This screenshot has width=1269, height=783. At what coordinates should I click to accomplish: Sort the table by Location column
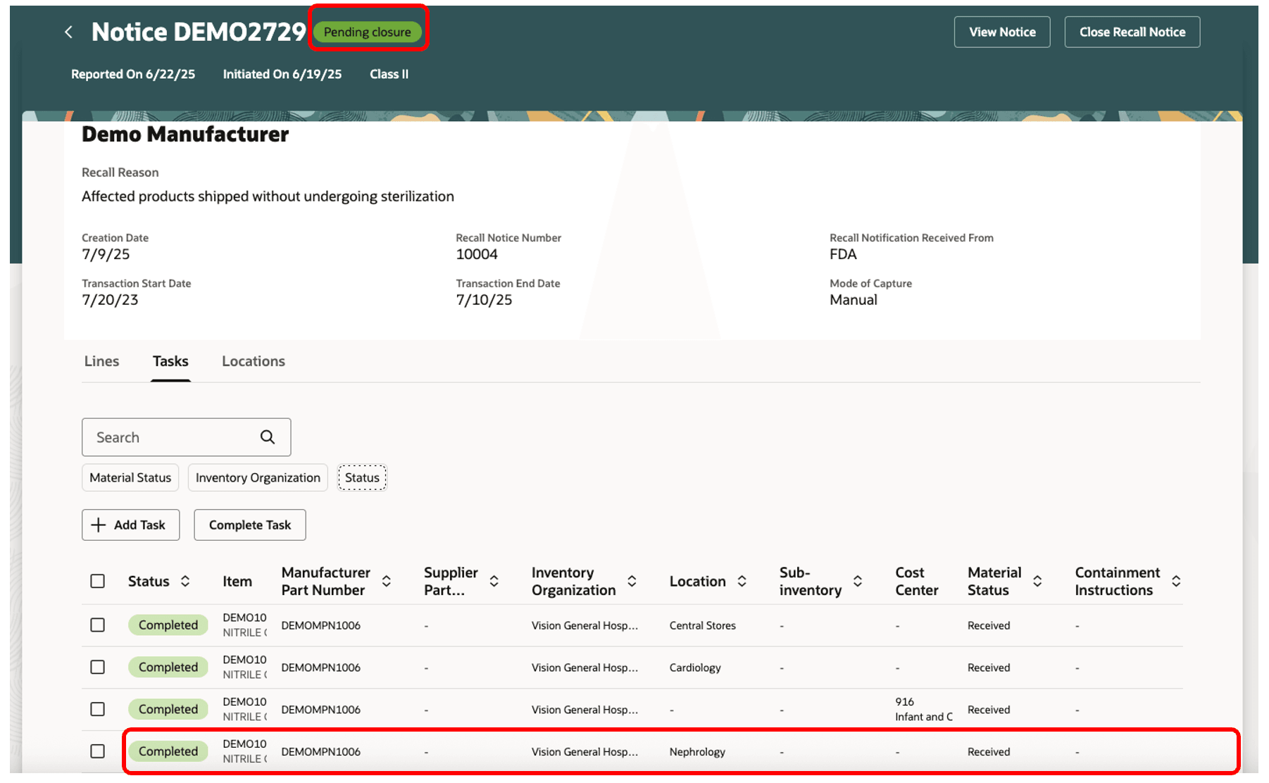pyautogui.click(x=742, y=581)
